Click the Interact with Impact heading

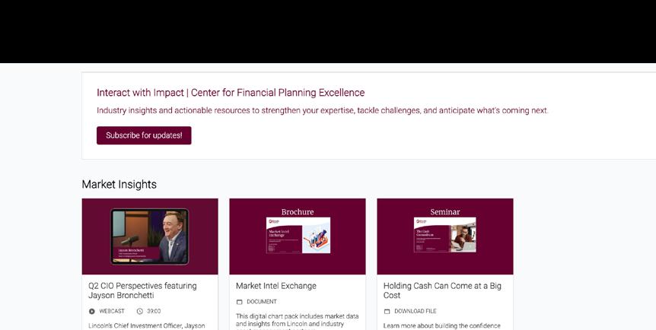point(231,93)
